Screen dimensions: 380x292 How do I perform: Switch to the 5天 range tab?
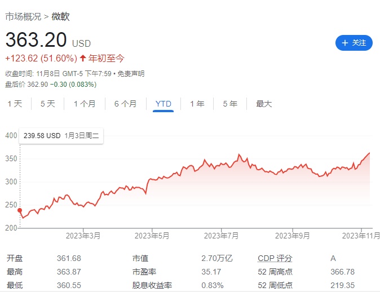tap(47, 104)
